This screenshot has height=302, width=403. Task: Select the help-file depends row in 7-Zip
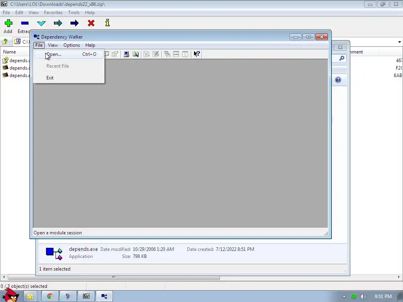point(16,60)
